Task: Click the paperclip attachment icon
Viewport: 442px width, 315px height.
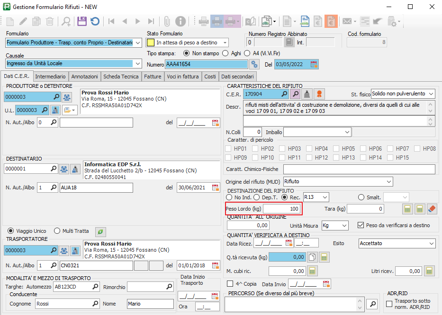Action: (x=167, y=21)
